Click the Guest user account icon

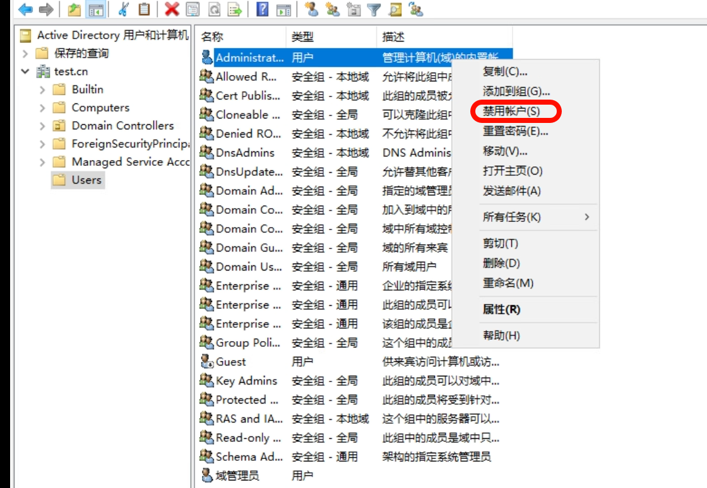pyautogui.click(x=207, y=361)
